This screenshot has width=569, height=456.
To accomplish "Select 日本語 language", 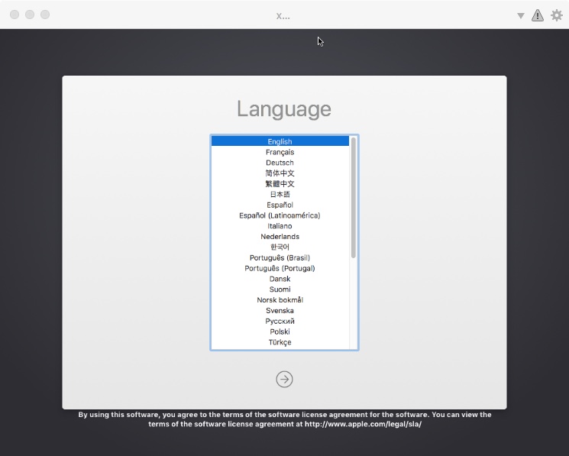I will (x=280, y=194).
